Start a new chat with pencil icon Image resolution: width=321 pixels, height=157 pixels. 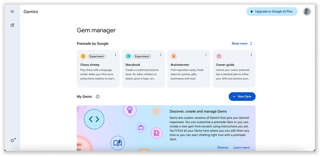coord(12,25)
